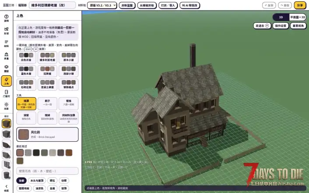Edit the blueprint name field 維多利亞環廊老屋

coord(52,5)
